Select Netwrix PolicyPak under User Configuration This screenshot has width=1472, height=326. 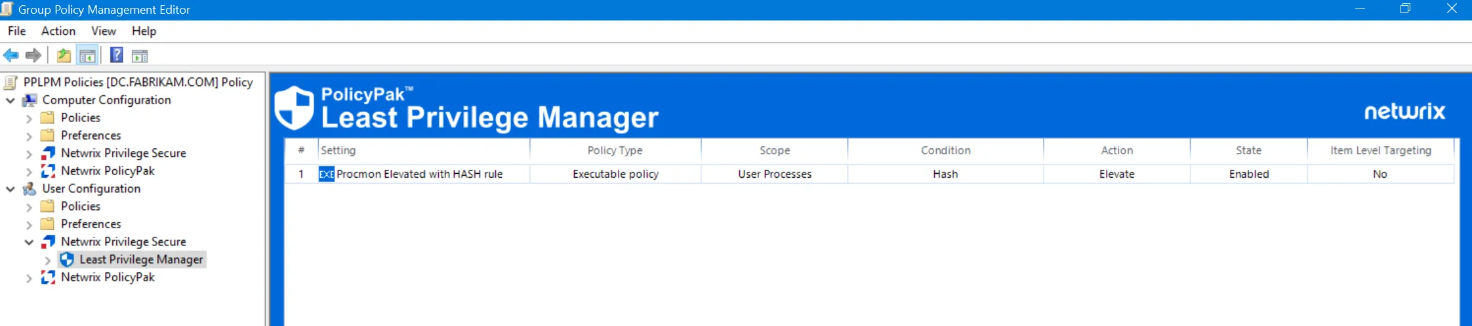click(x=108, y=277)
